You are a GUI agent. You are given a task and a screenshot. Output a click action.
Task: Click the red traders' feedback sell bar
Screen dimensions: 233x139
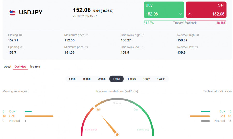207,20
